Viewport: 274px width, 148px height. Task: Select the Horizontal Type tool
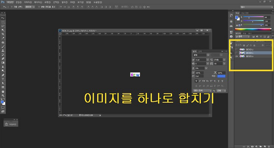click(3, 79)
